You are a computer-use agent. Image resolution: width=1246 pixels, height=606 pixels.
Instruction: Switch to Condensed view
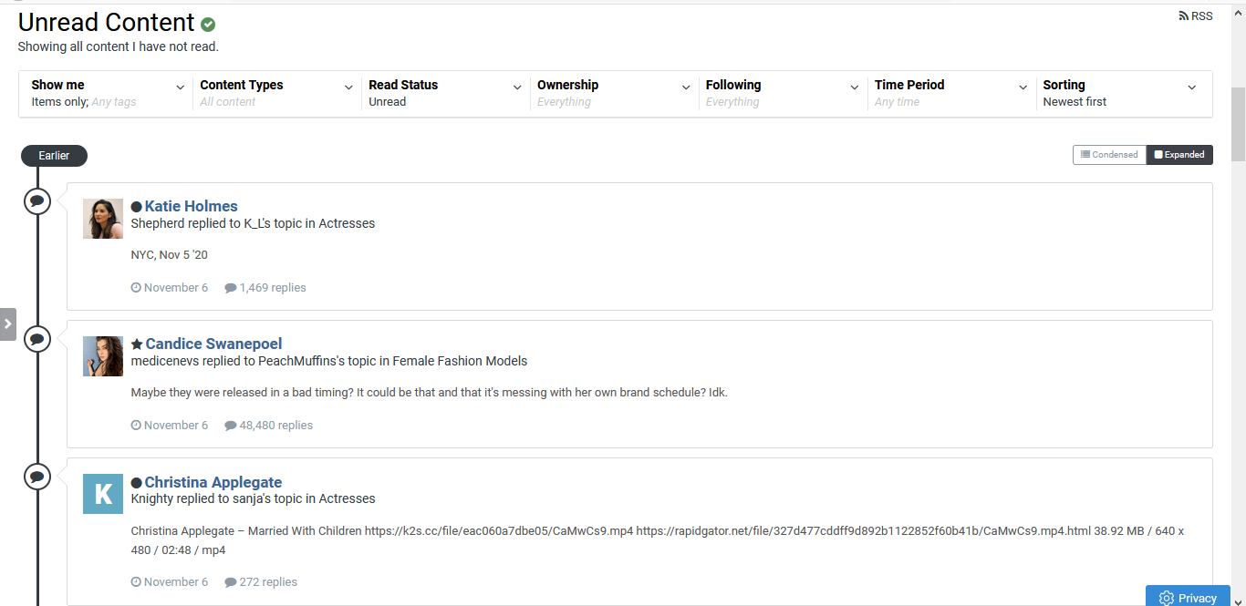(1109, 155)
